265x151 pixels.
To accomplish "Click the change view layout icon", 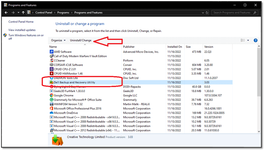I will pos(243,40).
